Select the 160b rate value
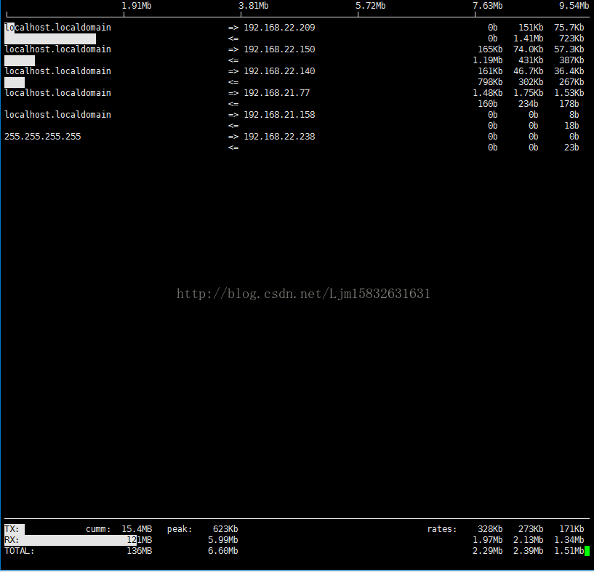 [488, 104]
